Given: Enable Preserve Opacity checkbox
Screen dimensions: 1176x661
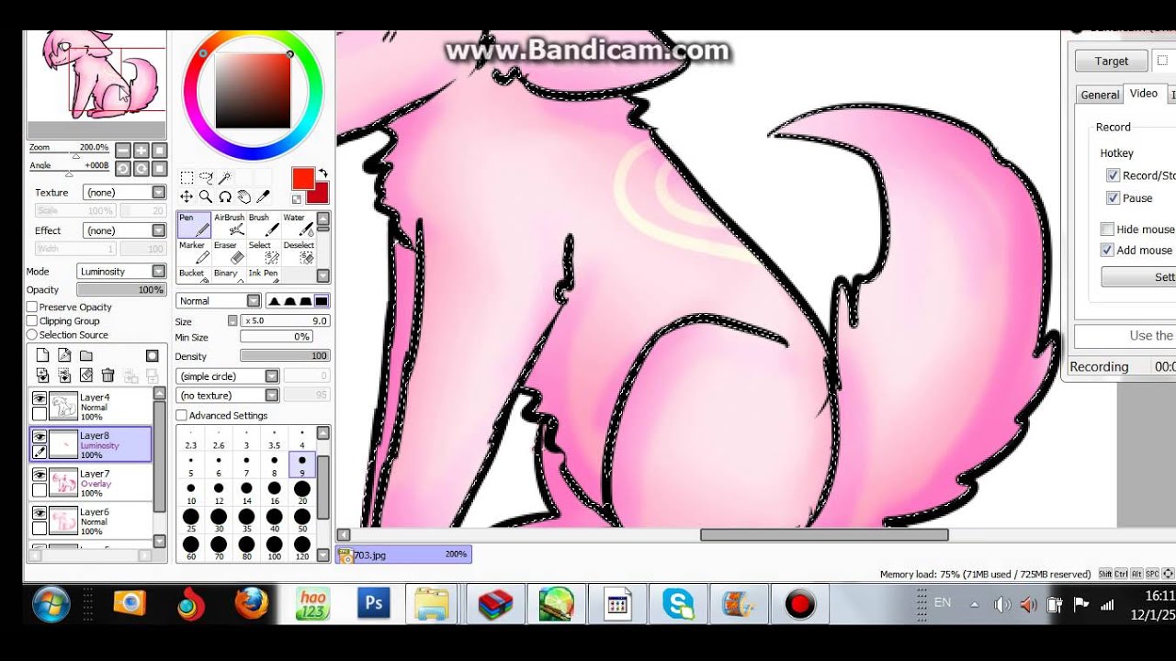Looking at the screenshot, I should (x=32, y=307).
